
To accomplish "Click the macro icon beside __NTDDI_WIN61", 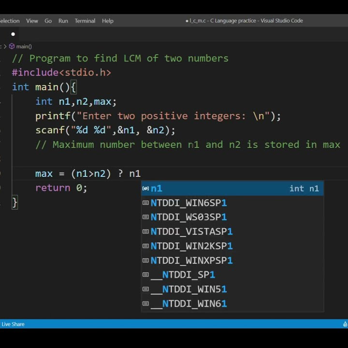I will 145,304.
